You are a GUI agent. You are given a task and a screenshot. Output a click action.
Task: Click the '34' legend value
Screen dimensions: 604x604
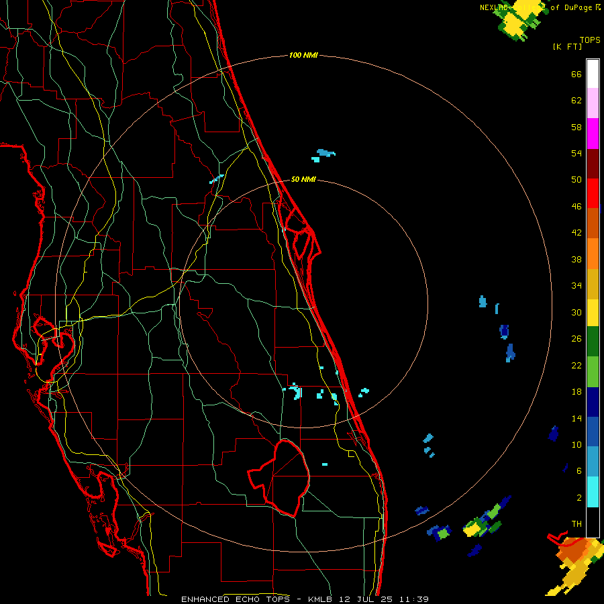coord(576,286)
